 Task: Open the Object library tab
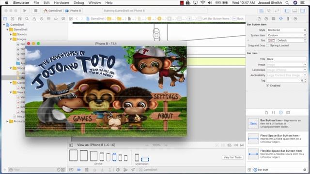(281, 113)
